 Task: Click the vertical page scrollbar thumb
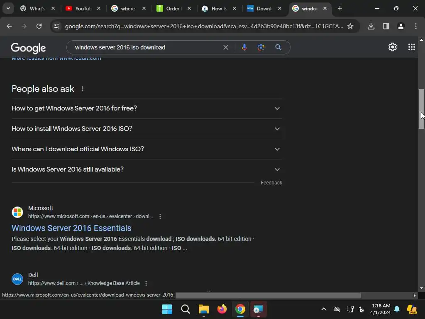click(x=421, y=109)
